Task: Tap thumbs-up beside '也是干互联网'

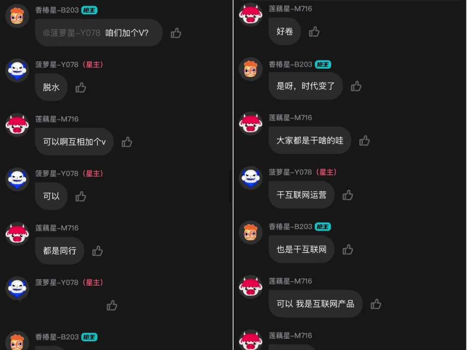Action: pos(348,250)
